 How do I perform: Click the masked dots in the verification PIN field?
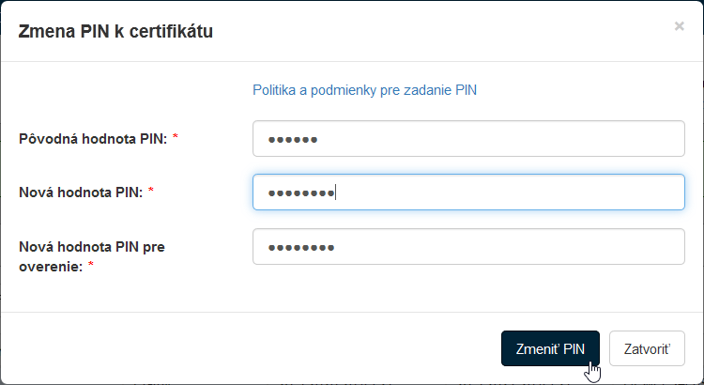point(301,248)
